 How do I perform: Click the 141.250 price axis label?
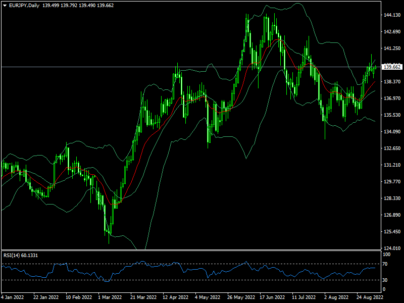[x=392, y=48]
